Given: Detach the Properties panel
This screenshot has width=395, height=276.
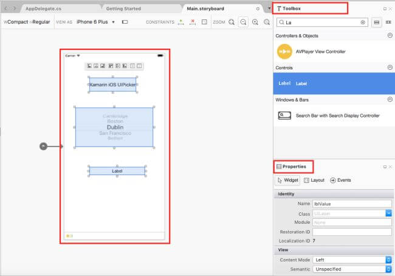Looking at the screenshot, I should pos(385,167).
